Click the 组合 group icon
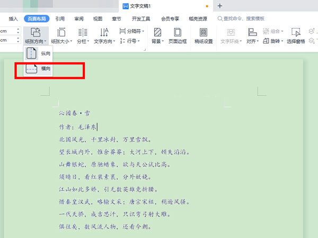 [266, 31]
